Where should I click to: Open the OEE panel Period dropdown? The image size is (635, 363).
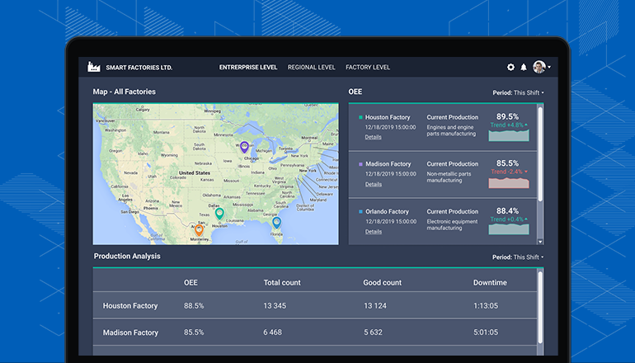518,92
